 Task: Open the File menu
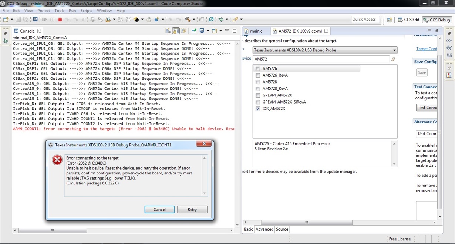pos(5,11)
